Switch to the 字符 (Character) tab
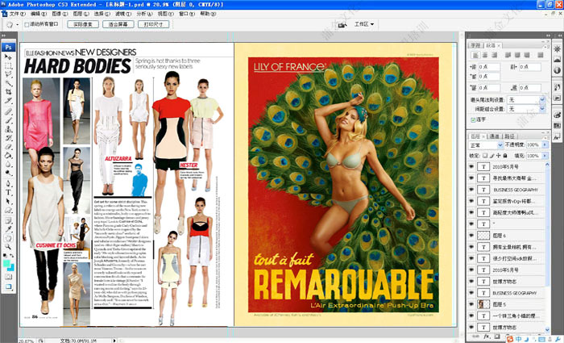Screen dimensions: 564x343 tap(475, 45)
